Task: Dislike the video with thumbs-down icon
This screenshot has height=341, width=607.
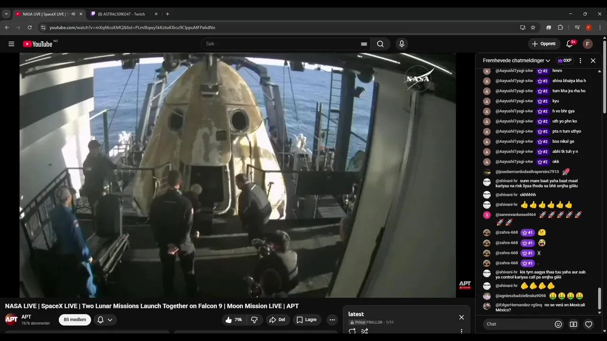Action: pyautogui.click(x=254, y=320)
